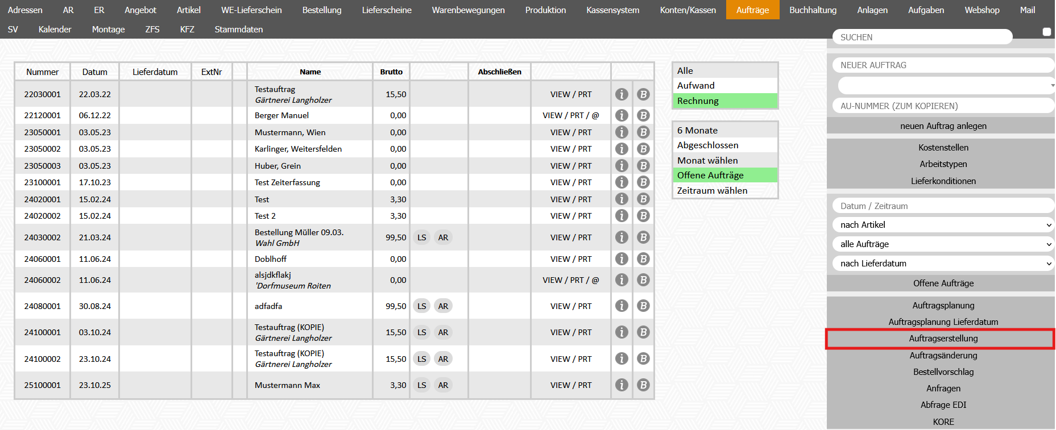1056x430 pixels.
Task: Click AR button for Mustermann Max order
Action: point(443,385)
